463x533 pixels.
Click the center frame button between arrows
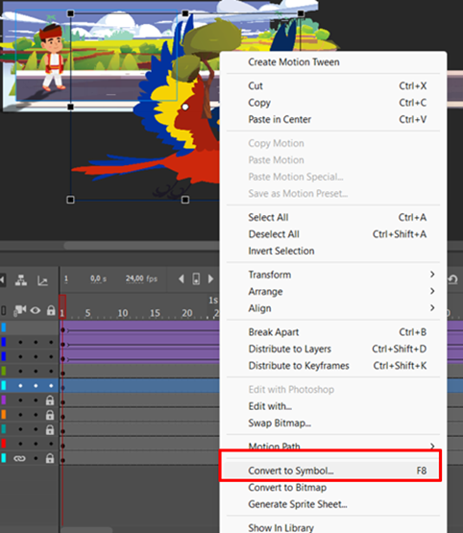pyautogui.click(x=196, y=279)
